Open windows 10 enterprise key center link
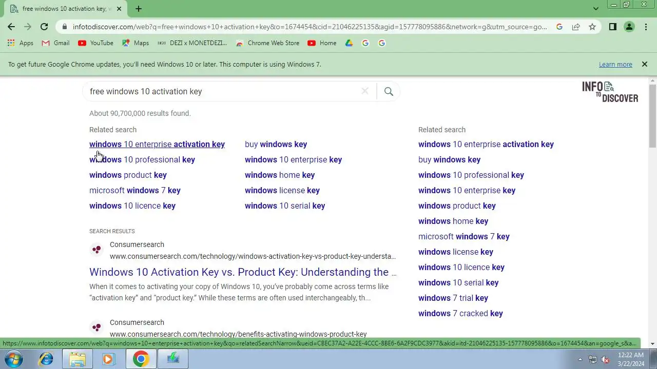 [293, 160]
